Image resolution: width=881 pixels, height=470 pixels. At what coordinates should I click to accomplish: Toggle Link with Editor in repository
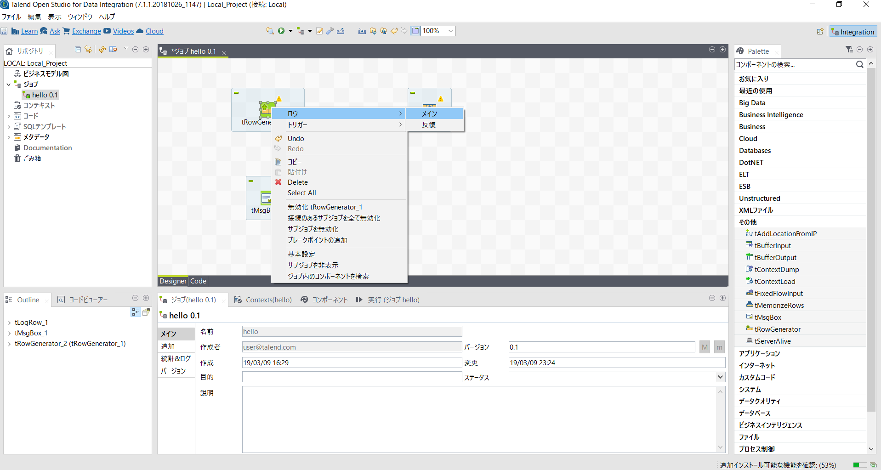click(88, 50)
